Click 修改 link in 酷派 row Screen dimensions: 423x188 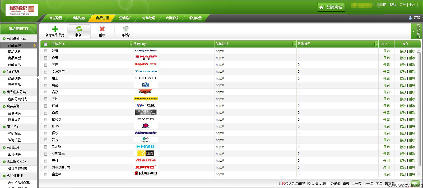[x=403, y=51]
